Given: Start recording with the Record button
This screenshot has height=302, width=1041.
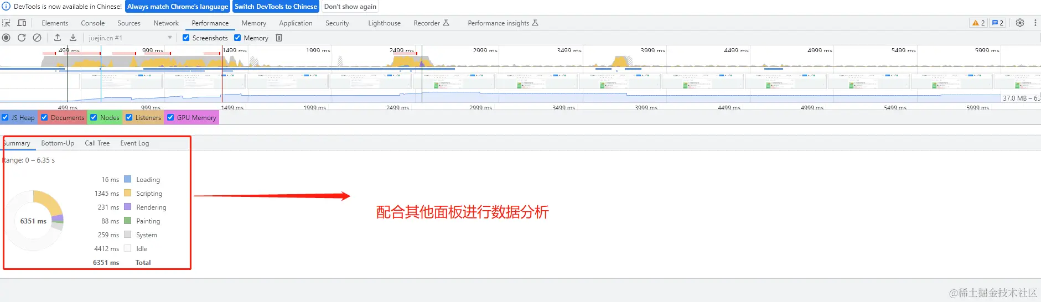Looking at the screenshot, I should pos(6,38).
